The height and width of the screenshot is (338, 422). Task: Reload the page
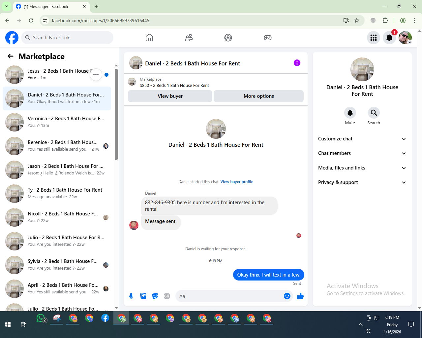(x=31, y=20)
